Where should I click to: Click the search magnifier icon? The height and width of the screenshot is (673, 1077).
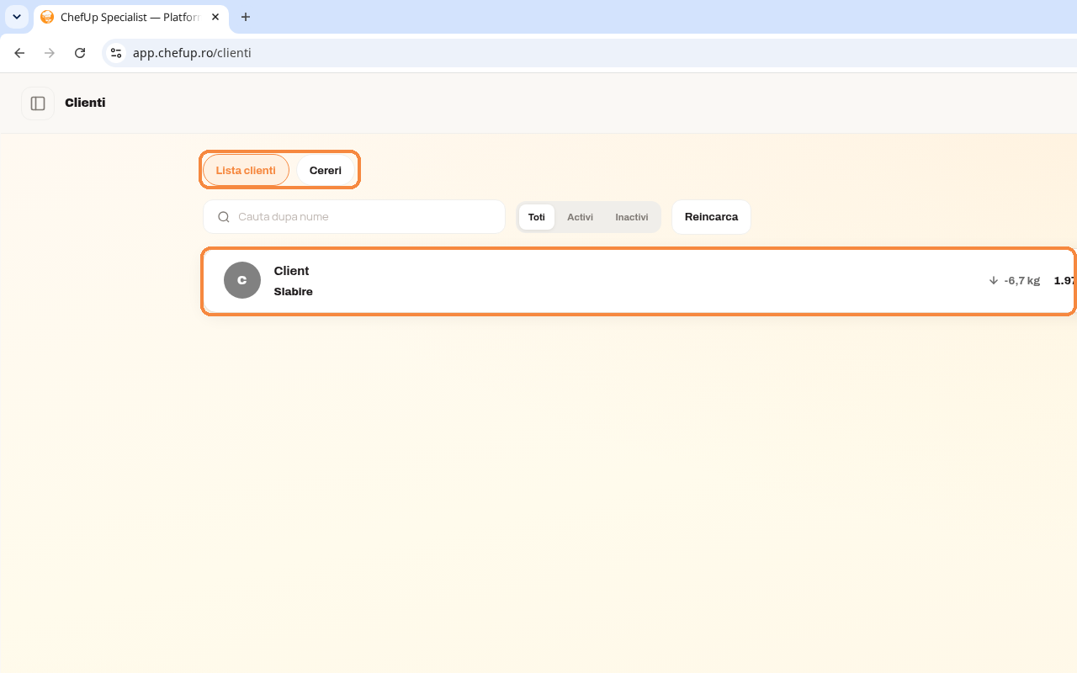(224, 217)
